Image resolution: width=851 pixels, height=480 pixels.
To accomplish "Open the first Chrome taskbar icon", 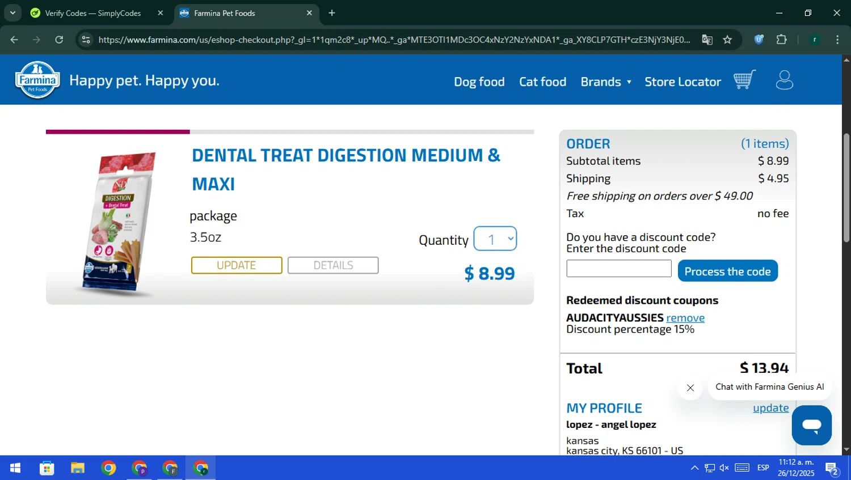I will pyautogui.click(x=108, y=468).
